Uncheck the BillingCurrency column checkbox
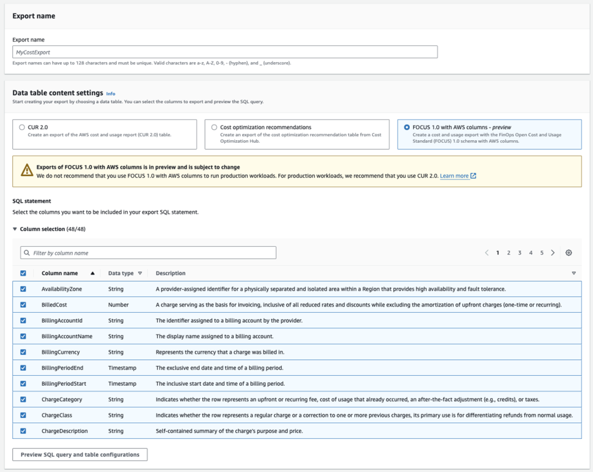The image size is (593, 472). [x=23, y=352]
